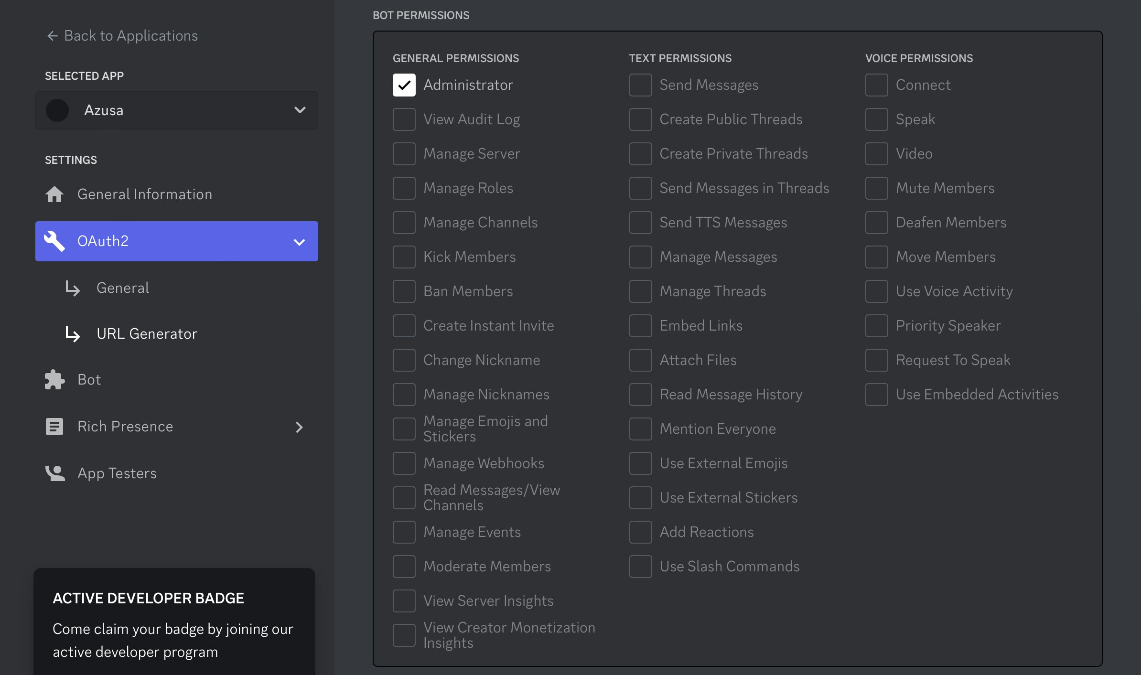Uncheck the Administrator permission checkbox
Viewport: 1141px width, 675px height.
[x=404, y=85]
